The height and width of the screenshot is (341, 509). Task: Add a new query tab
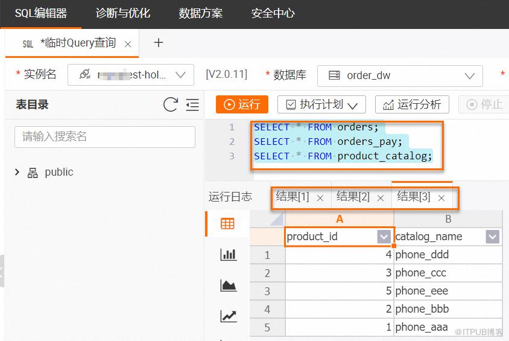[x=159, y=42]
